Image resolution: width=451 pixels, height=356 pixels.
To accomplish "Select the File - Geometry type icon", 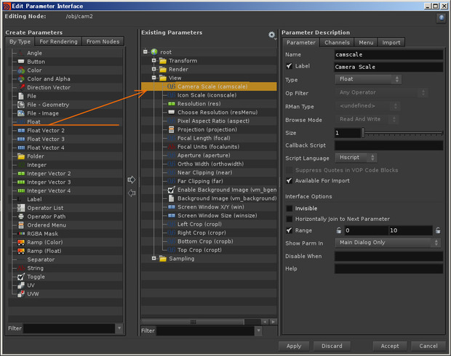I will click(x=21, y=105).
